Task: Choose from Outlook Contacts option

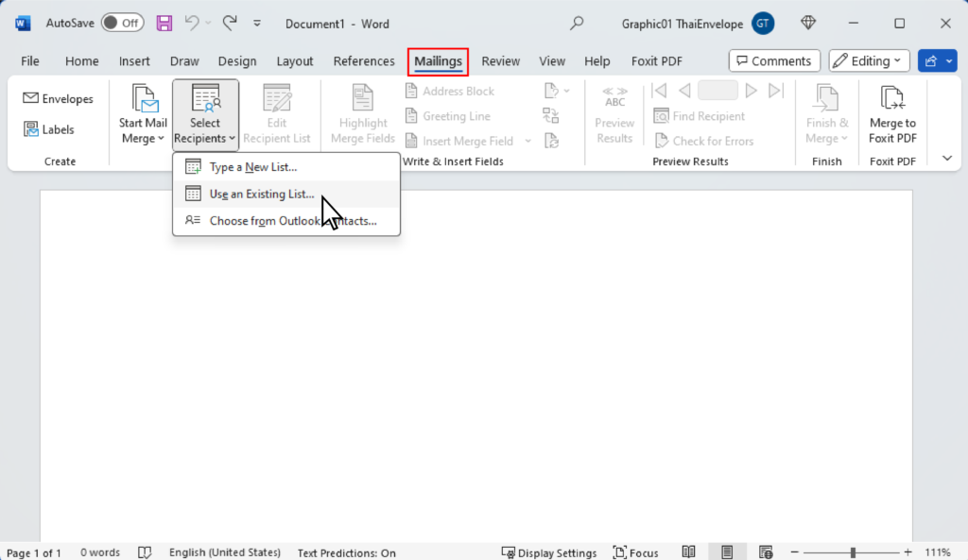Action: point(286,221)
